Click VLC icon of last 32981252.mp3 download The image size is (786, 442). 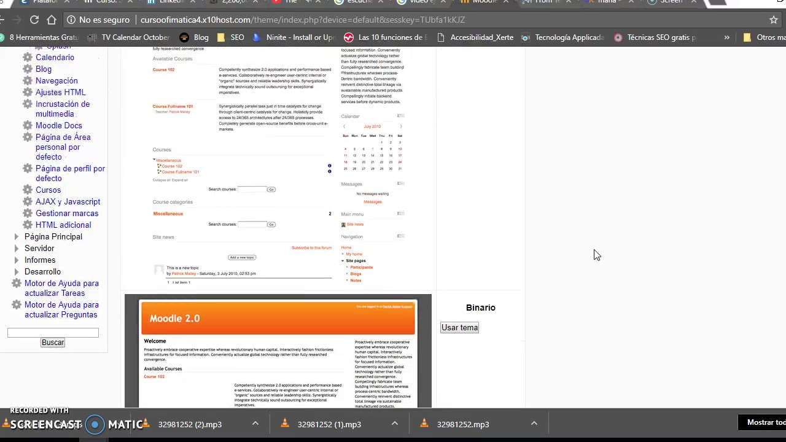pyautogui.click(x=424, y=424)
